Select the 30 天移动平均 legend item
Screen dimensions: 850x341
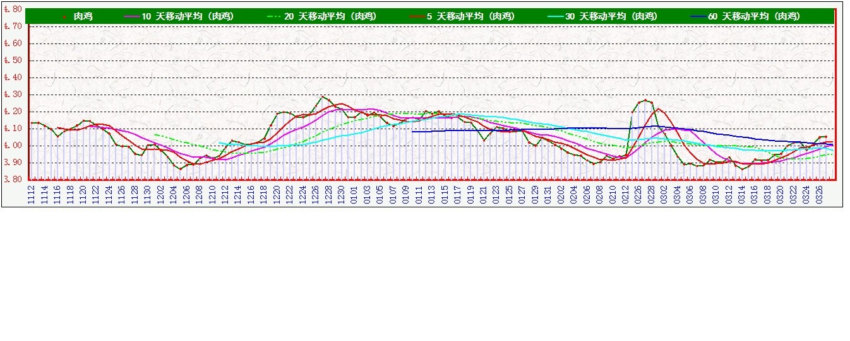[x=602, y=16]
